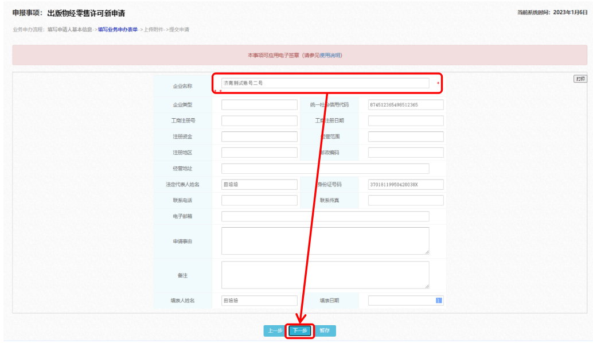Select the 注册资金 input field
Screen dimensions: 593x343
click(259, 137)
